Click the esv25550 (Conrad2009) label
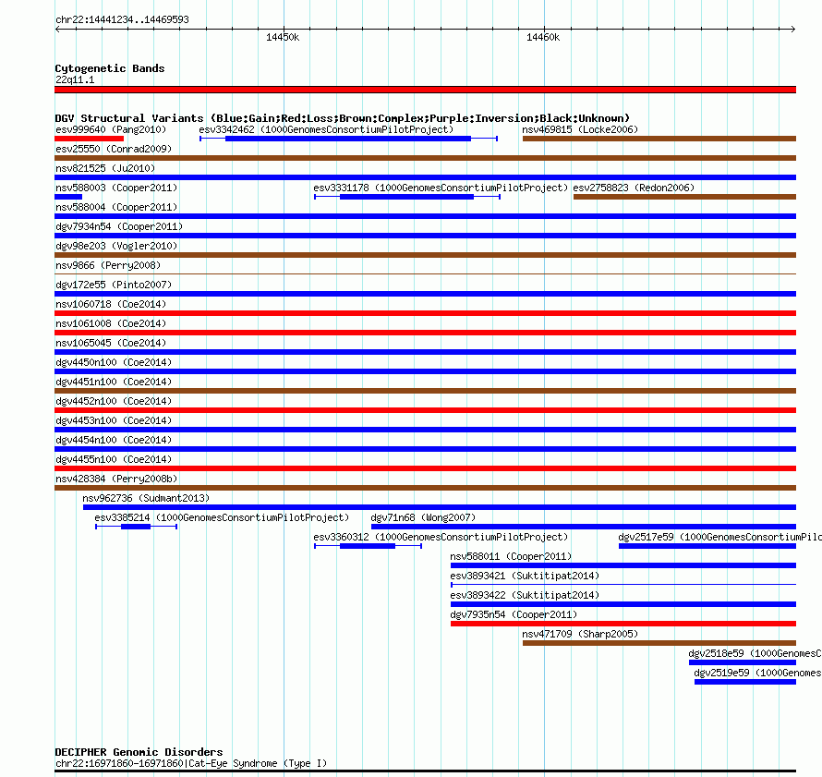 click(114, 149)
